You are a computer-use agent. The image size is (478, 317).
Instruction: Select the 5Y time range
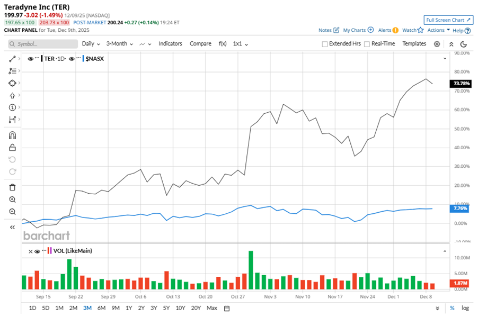point(166,308)
